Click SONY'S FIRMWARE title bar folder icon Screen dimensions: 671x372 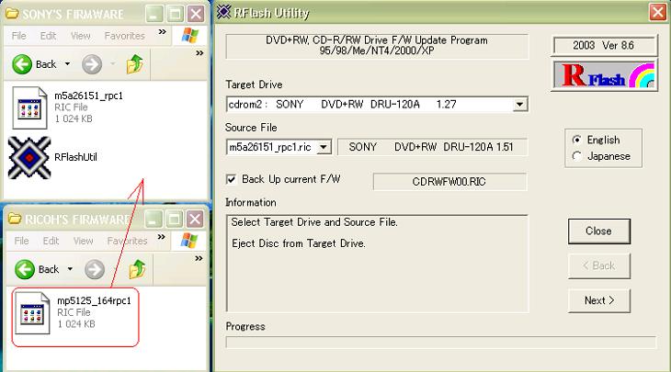[12, 14]
